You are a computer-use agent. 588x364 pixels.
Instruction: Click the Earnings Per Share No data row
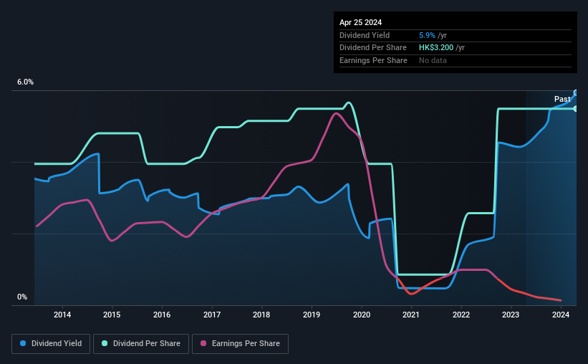(x=456, y=60)
